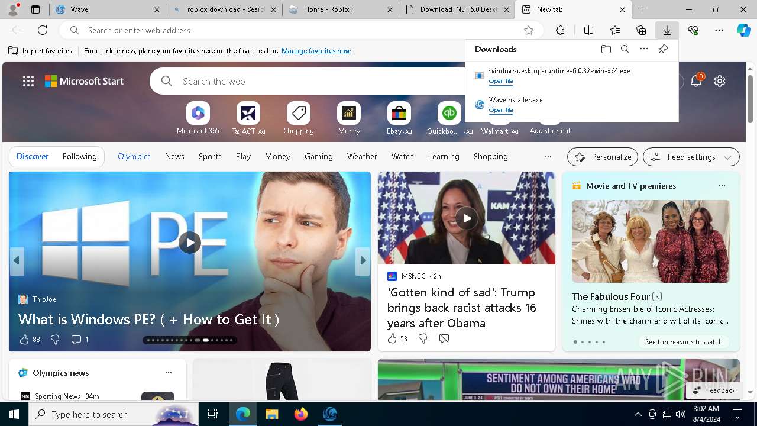The image size is (757, 426).
Task: Click the address bar field
Action: click(302, 30)
